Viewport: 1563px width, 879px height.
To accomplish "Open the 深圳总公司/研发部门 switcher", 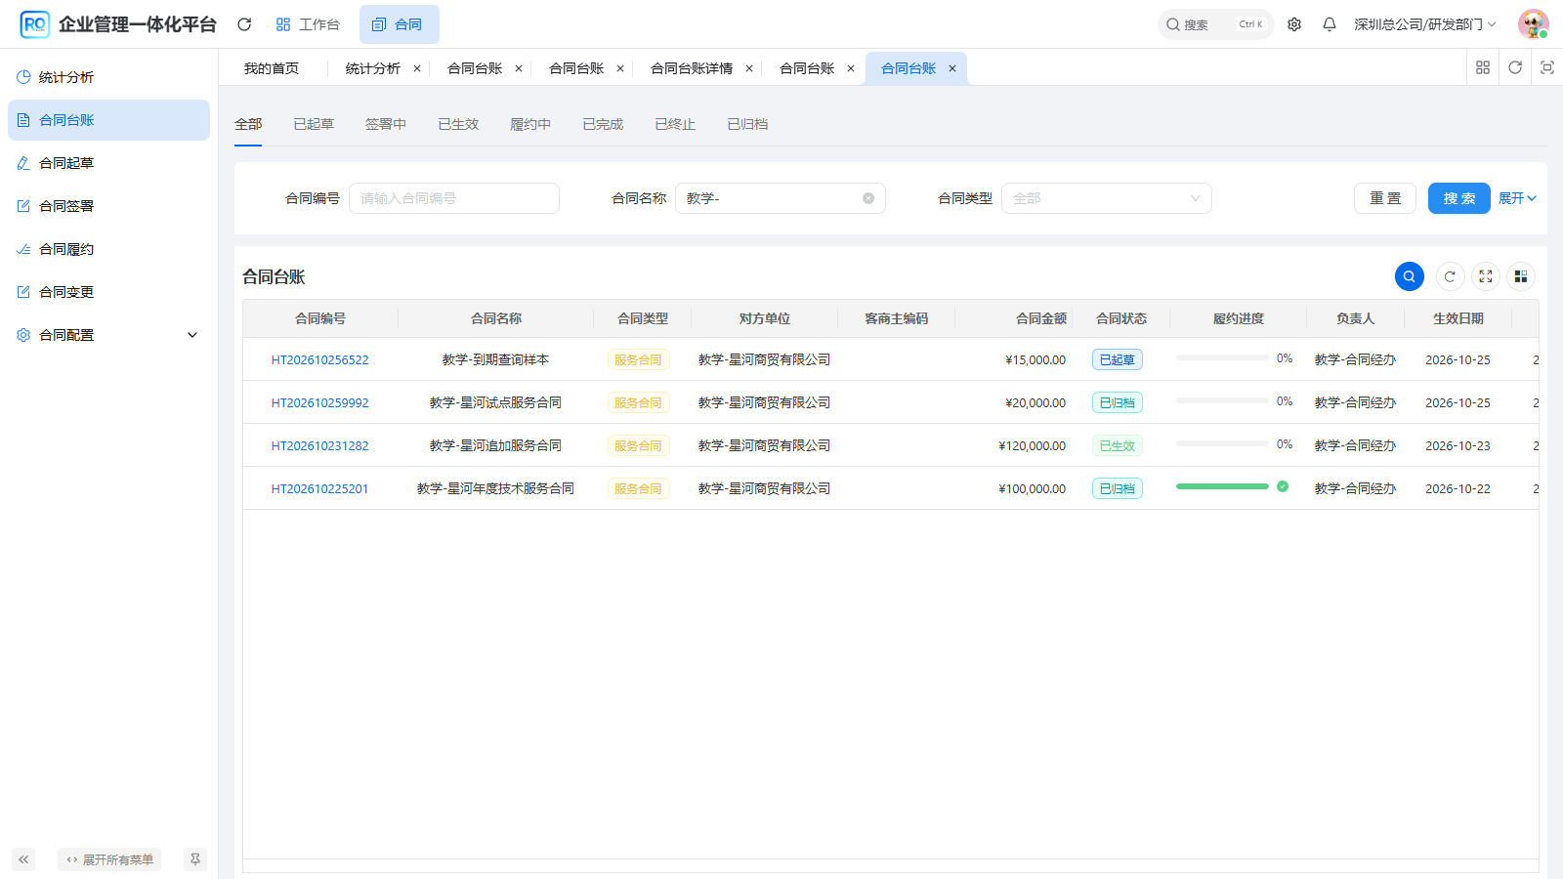I will 1425,24.
